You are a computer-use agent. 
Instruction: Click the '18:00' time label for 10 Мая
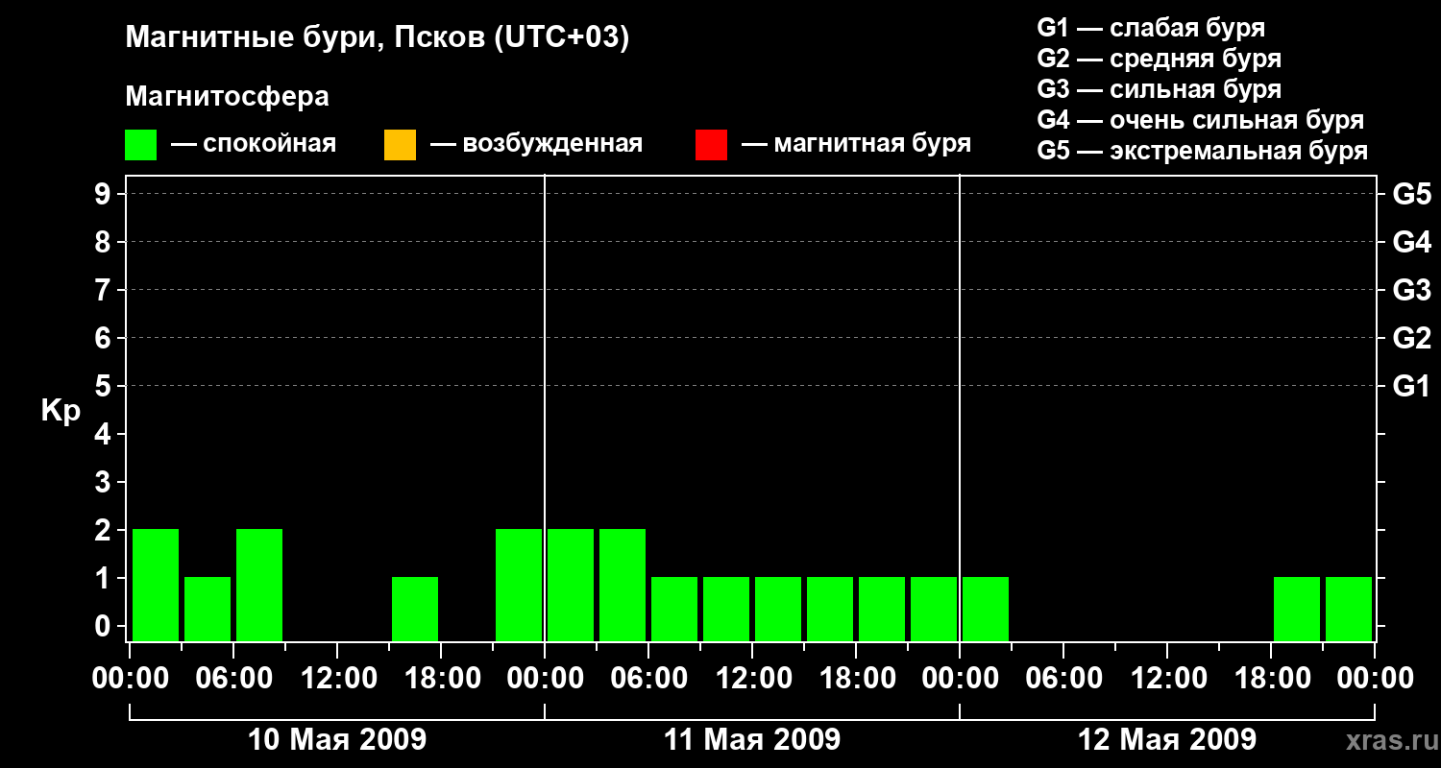click(x=441, y=679)
